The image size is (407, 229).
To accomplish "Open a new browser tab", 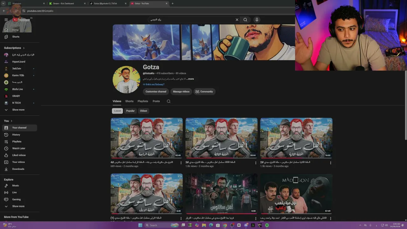I will coord(172,3).
